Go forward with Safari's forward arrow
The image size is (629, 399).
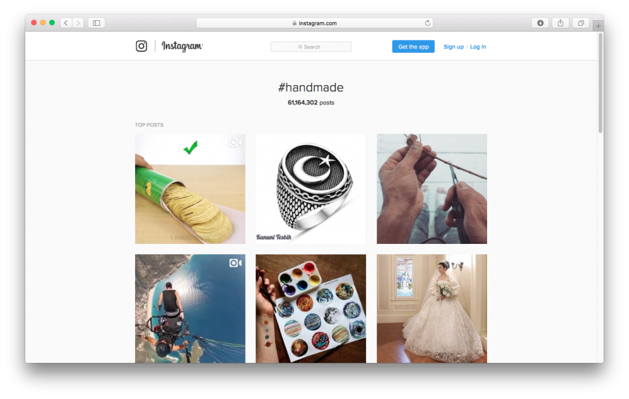pyautogui.click(x=78, y=23)
